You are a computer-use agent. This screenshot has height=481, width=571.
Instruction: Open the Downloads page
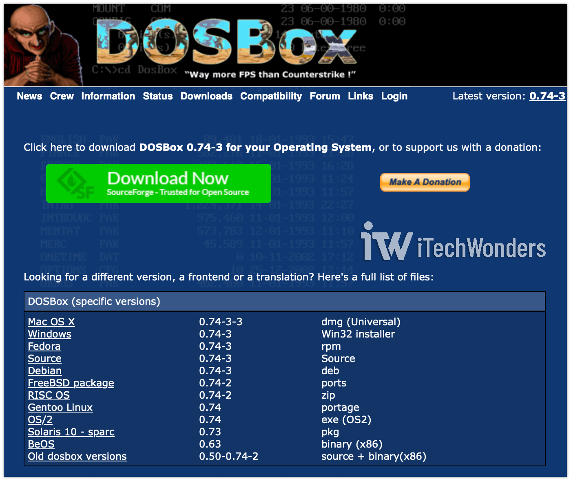coord(206,96)
